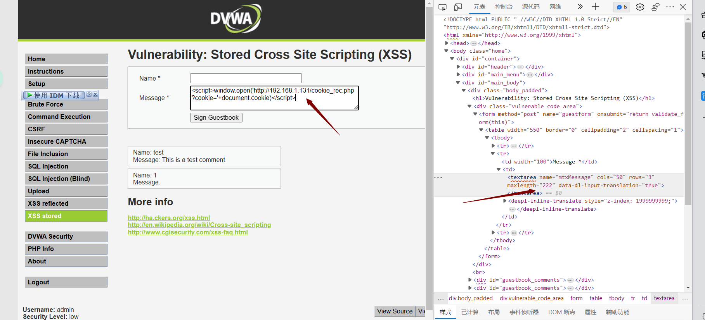The image size is (705, 320).
Task: Open the PHP Info menu item
Action: [x=66, y=249]
